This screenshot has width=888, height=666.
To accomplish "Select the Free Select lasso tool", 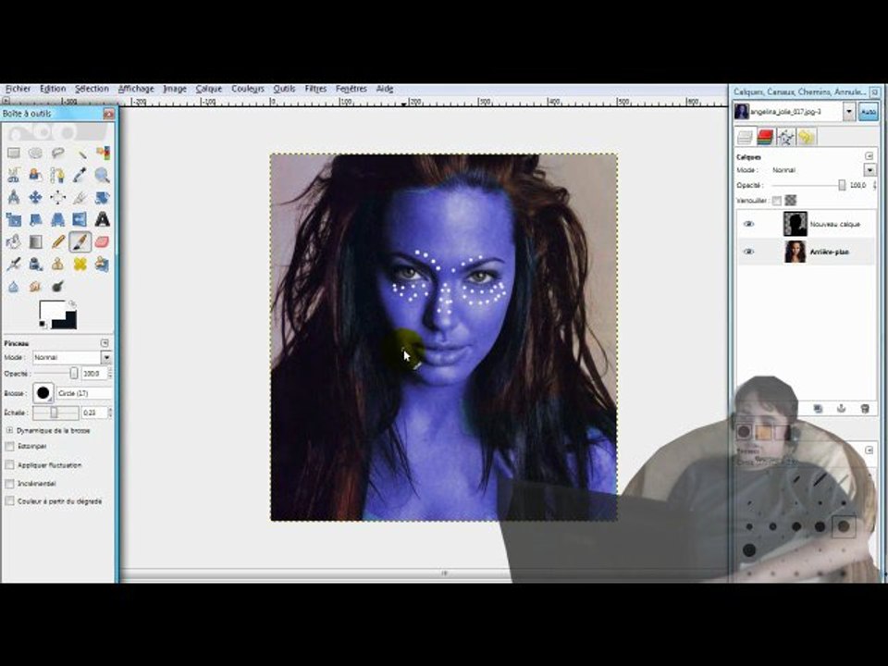I will point(57,153).
